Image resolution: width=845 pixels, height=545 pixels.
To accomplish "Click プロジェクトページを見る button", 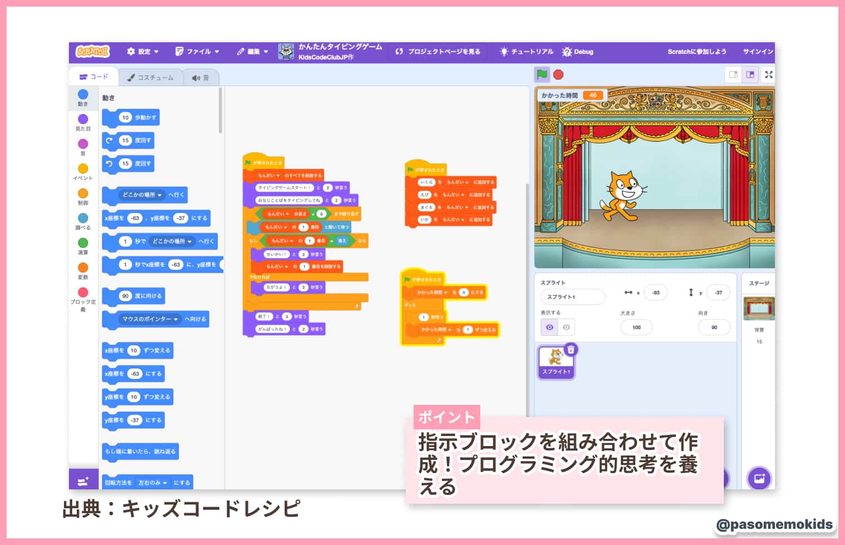I will click(438, 52).
